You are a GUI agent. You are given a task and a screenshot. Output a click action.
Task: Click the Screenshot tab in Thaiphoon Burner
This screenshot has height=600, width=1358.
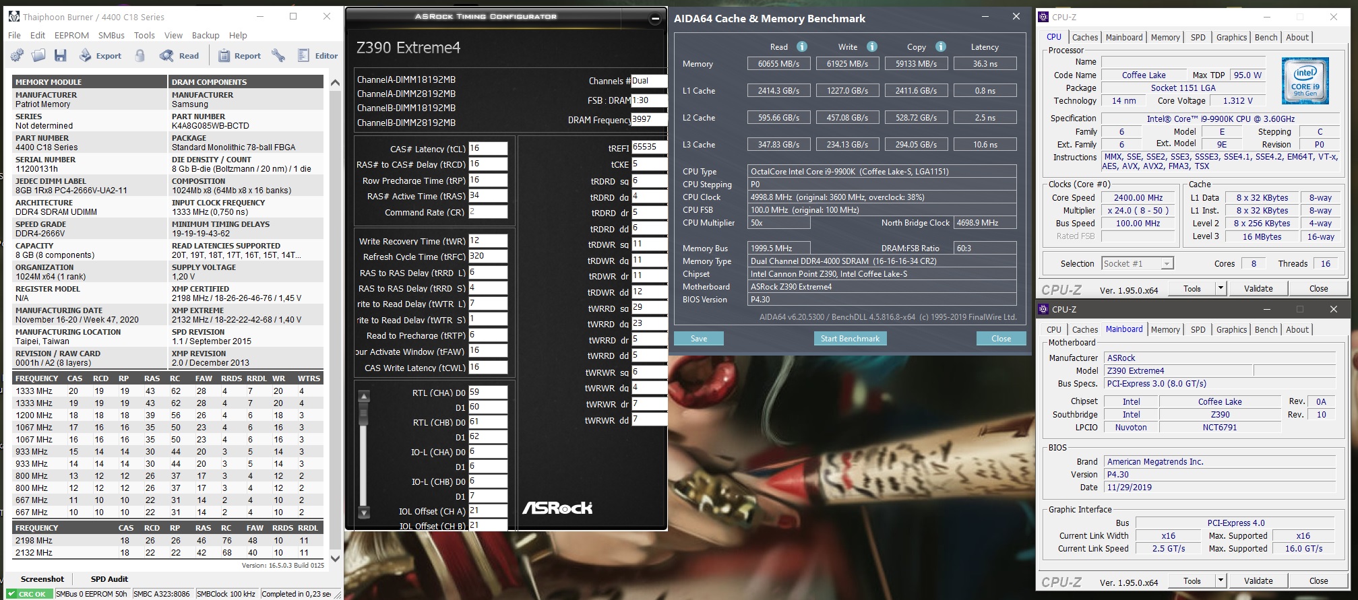[x=42, y=579]
